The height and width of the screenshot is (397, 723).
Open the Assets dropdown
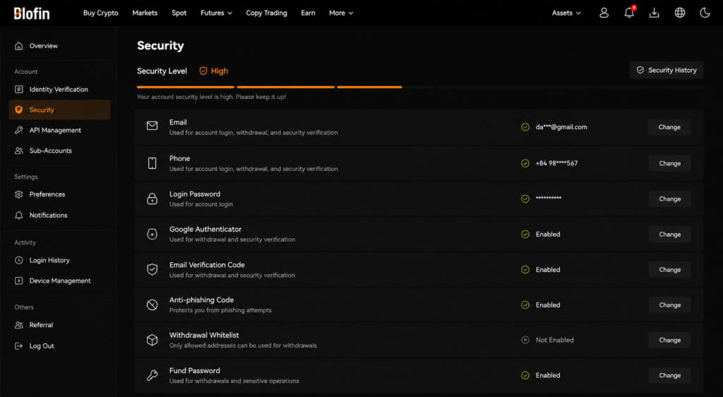567,13
